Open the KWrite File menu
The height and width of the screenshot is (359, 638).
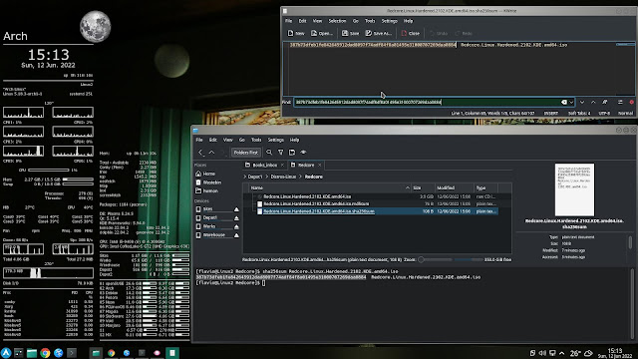tap(288, 21)
